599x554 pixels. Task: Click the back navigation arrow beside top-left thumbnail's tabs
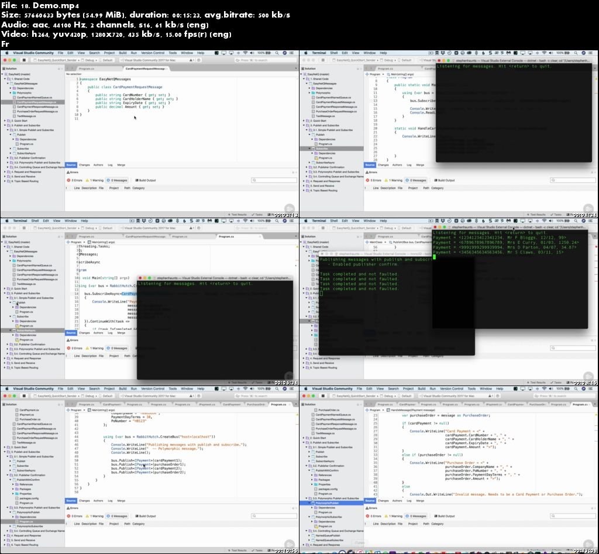tap(68, 67)
